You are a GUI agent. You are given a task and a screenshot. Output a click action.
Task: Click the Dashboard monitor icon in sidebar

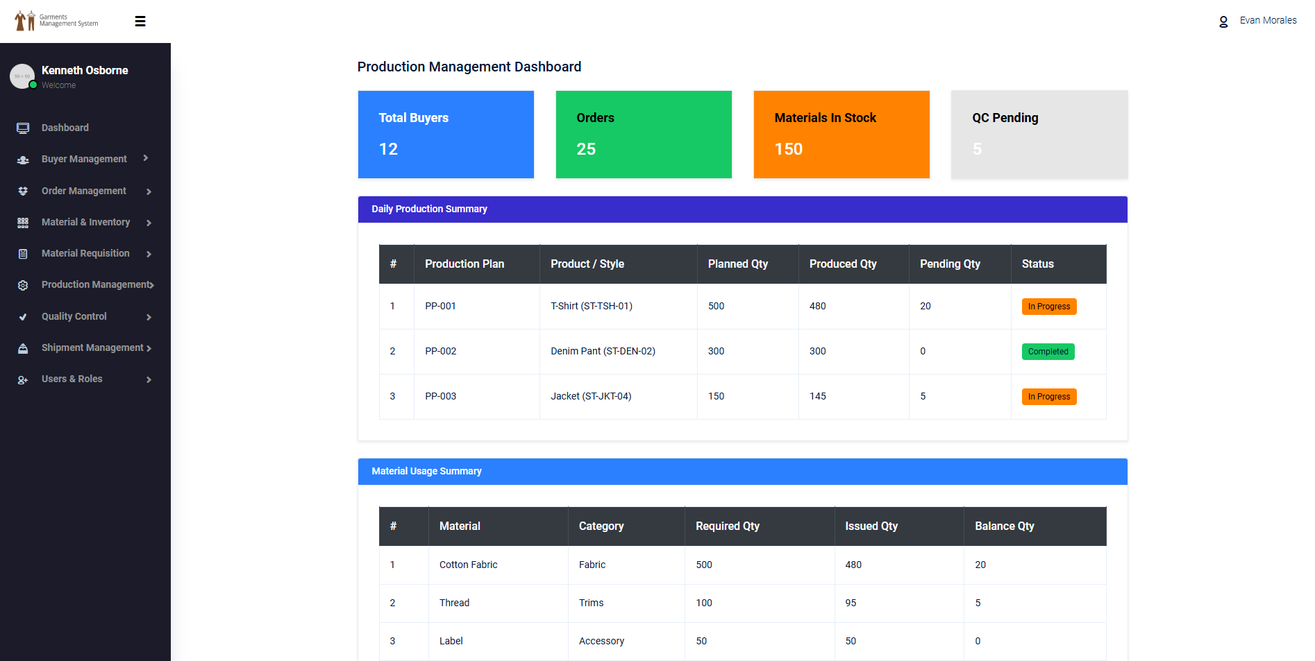(x=23, y=128)
